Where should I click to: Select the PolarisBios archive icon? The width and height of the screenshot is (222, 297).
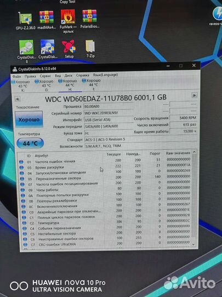click(89, 19)
